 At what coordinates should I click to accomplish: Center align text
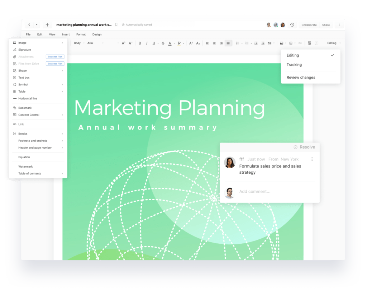pos(214,43)
